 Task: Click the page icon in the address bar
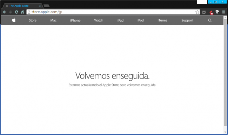tap(29, 12)
